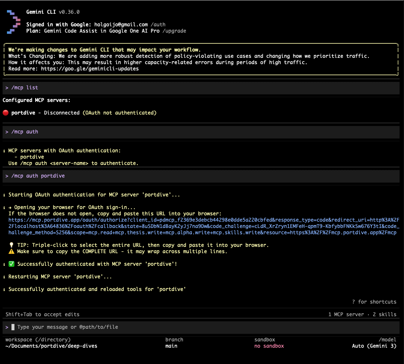Viewport: 404px width, 364px height.
Task: Click the workspace path ~/Documents/portdive/deep-dives
Action: click(x=51, y=346)
